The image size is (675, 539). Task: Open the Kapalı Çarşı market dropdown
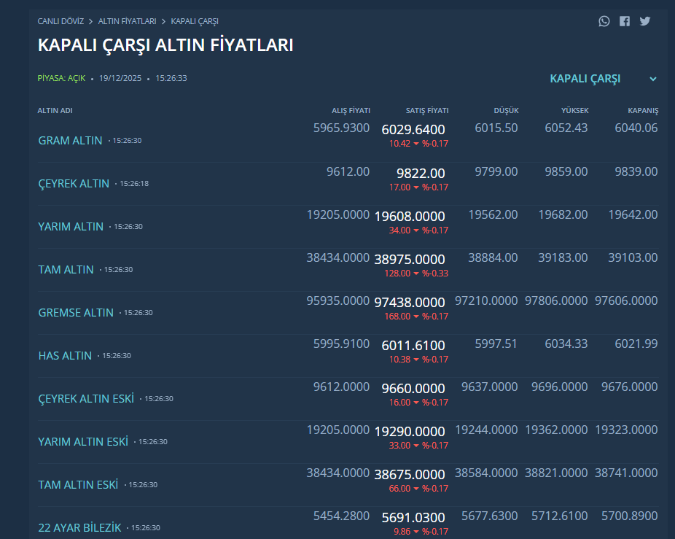(x=585, y=79)
